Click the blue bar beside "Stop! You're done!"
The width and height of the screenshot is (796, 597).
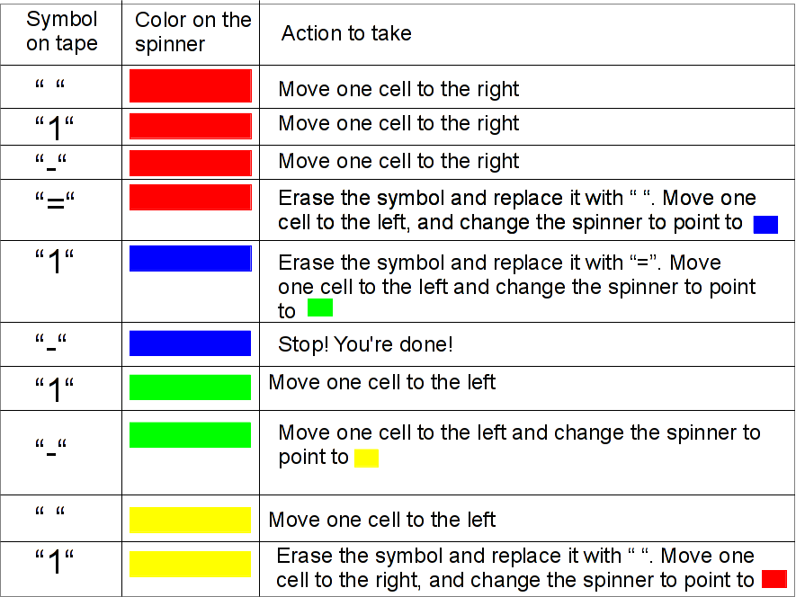point(191,343)
